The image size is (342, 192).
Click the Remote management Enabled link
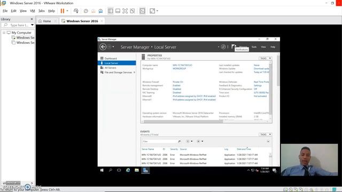176,85
